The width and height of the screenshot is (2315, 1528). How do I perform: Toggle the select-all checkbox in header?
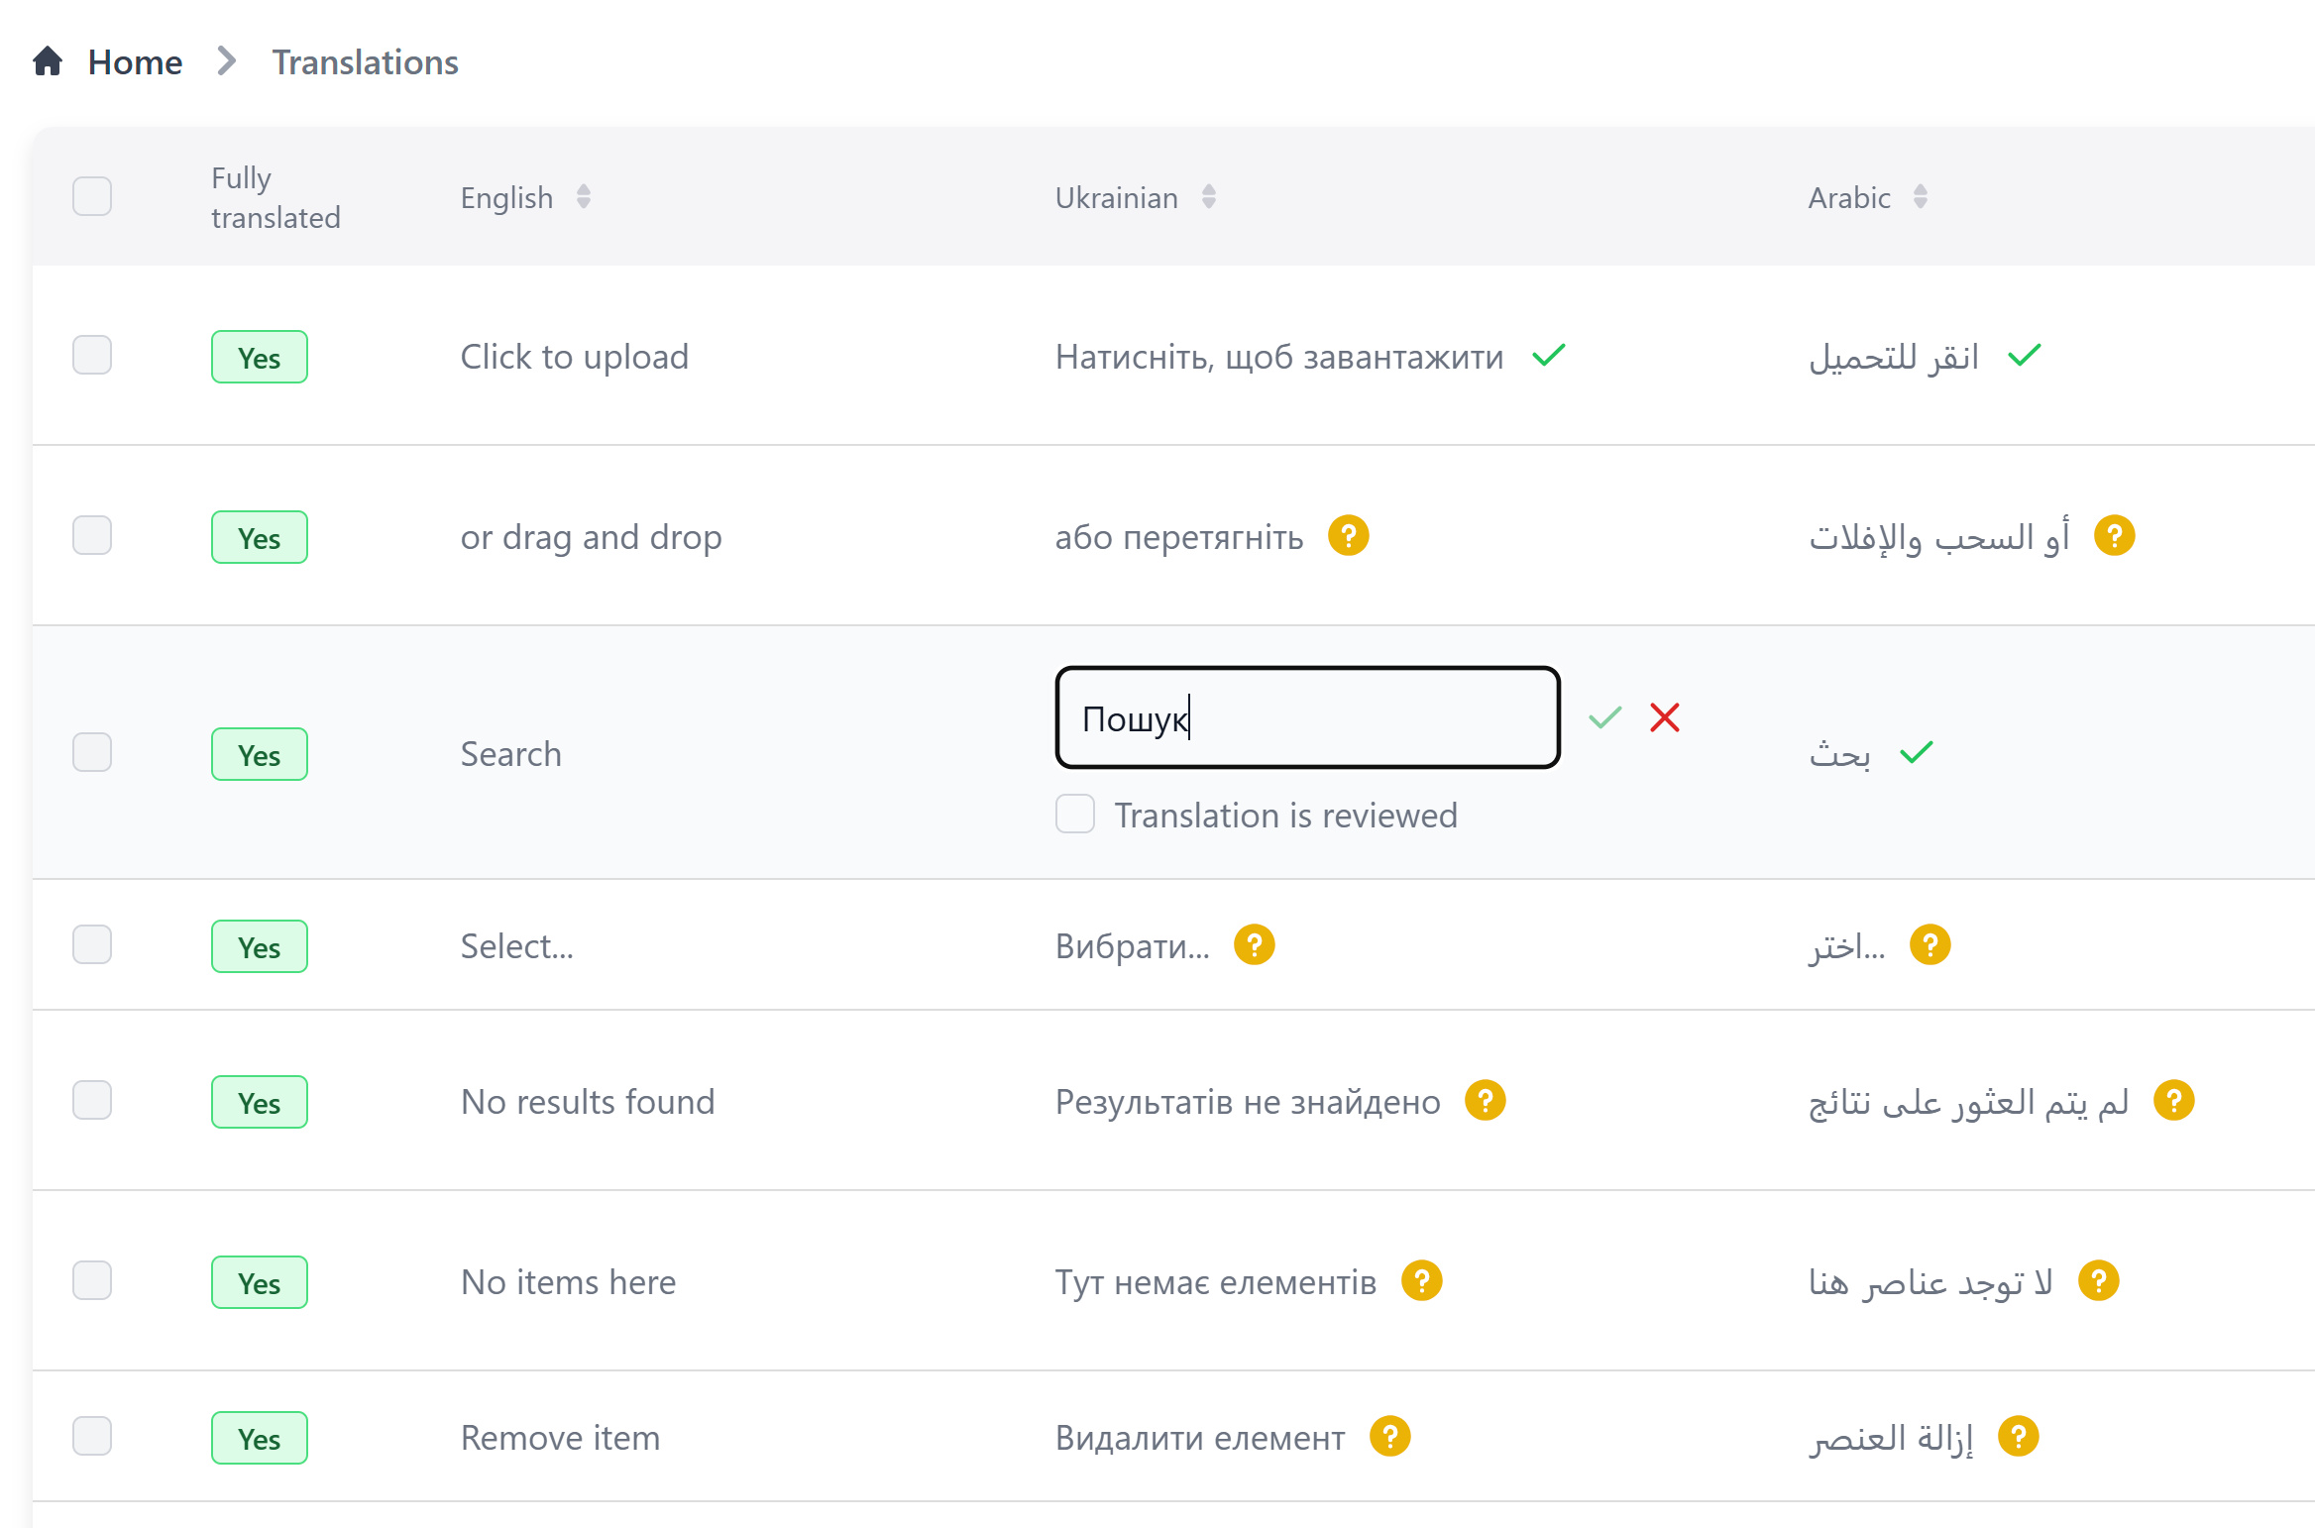coord(92,196)
